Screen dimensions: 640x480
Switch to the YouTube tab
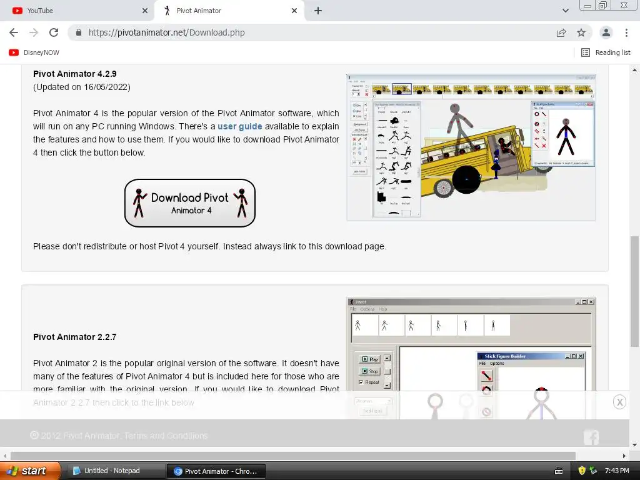click(x=76, y=11)
